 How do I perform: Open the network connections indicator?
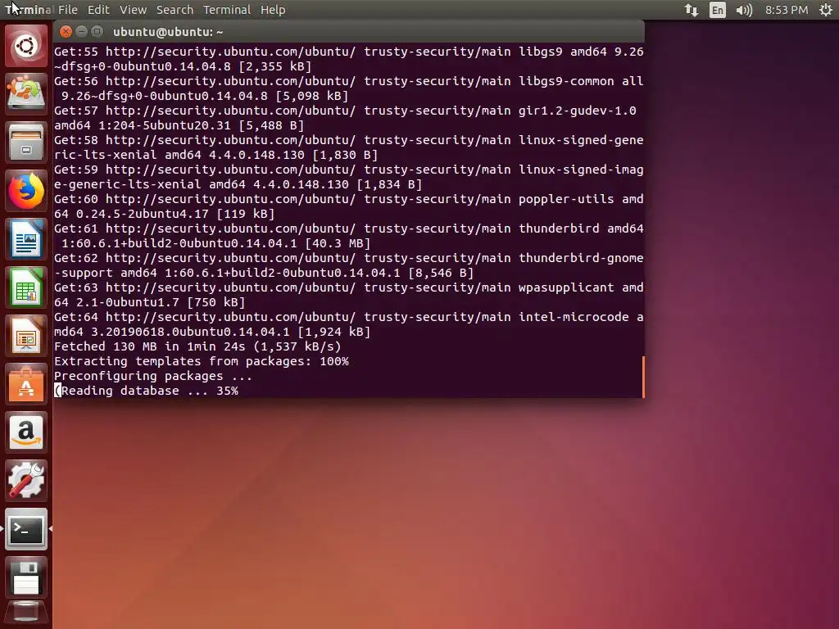pyautogui.click(x=692, y=10)
